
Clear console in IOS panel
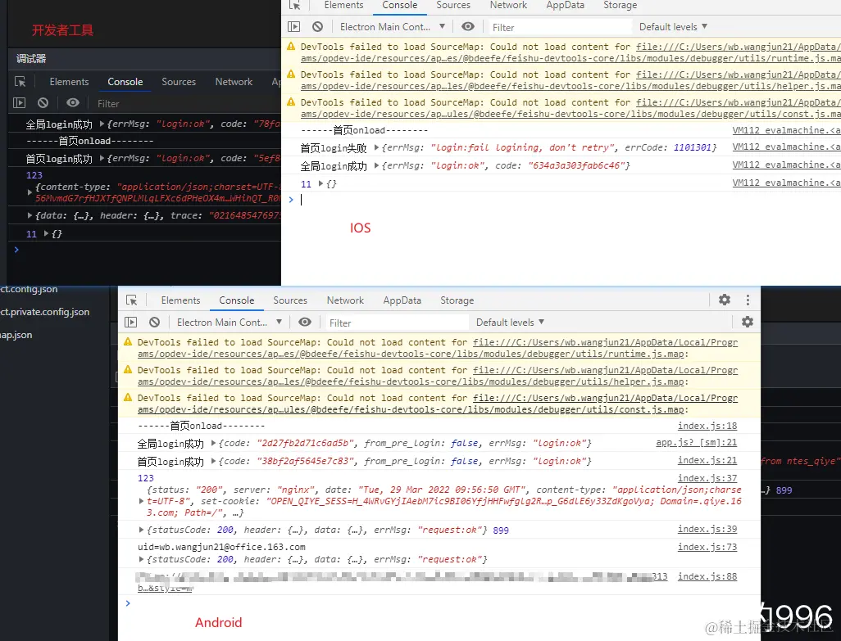point(317,26)
